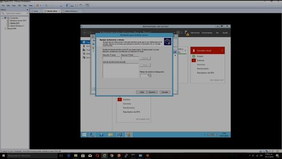Click the Cancelar button in wizard
This screenshot has width=282, height=159.
click(x=165, y=92)
